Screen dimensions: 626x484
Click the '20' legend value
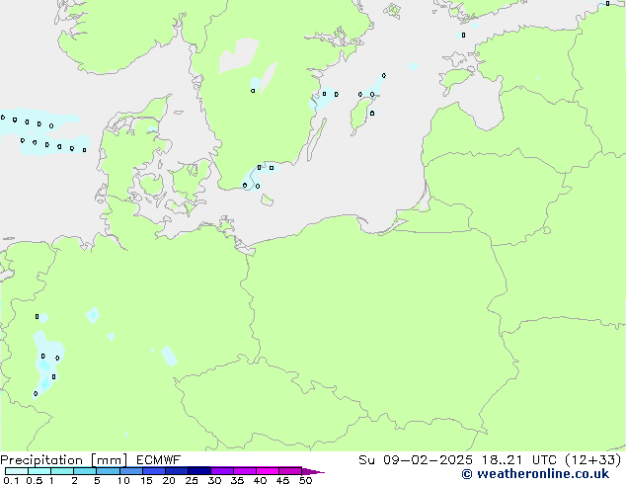click(169, 480)
